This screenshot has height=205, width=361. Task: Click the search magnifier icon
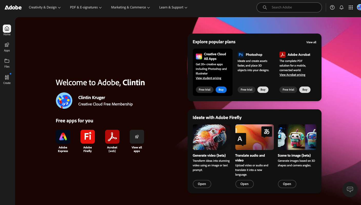265,7
